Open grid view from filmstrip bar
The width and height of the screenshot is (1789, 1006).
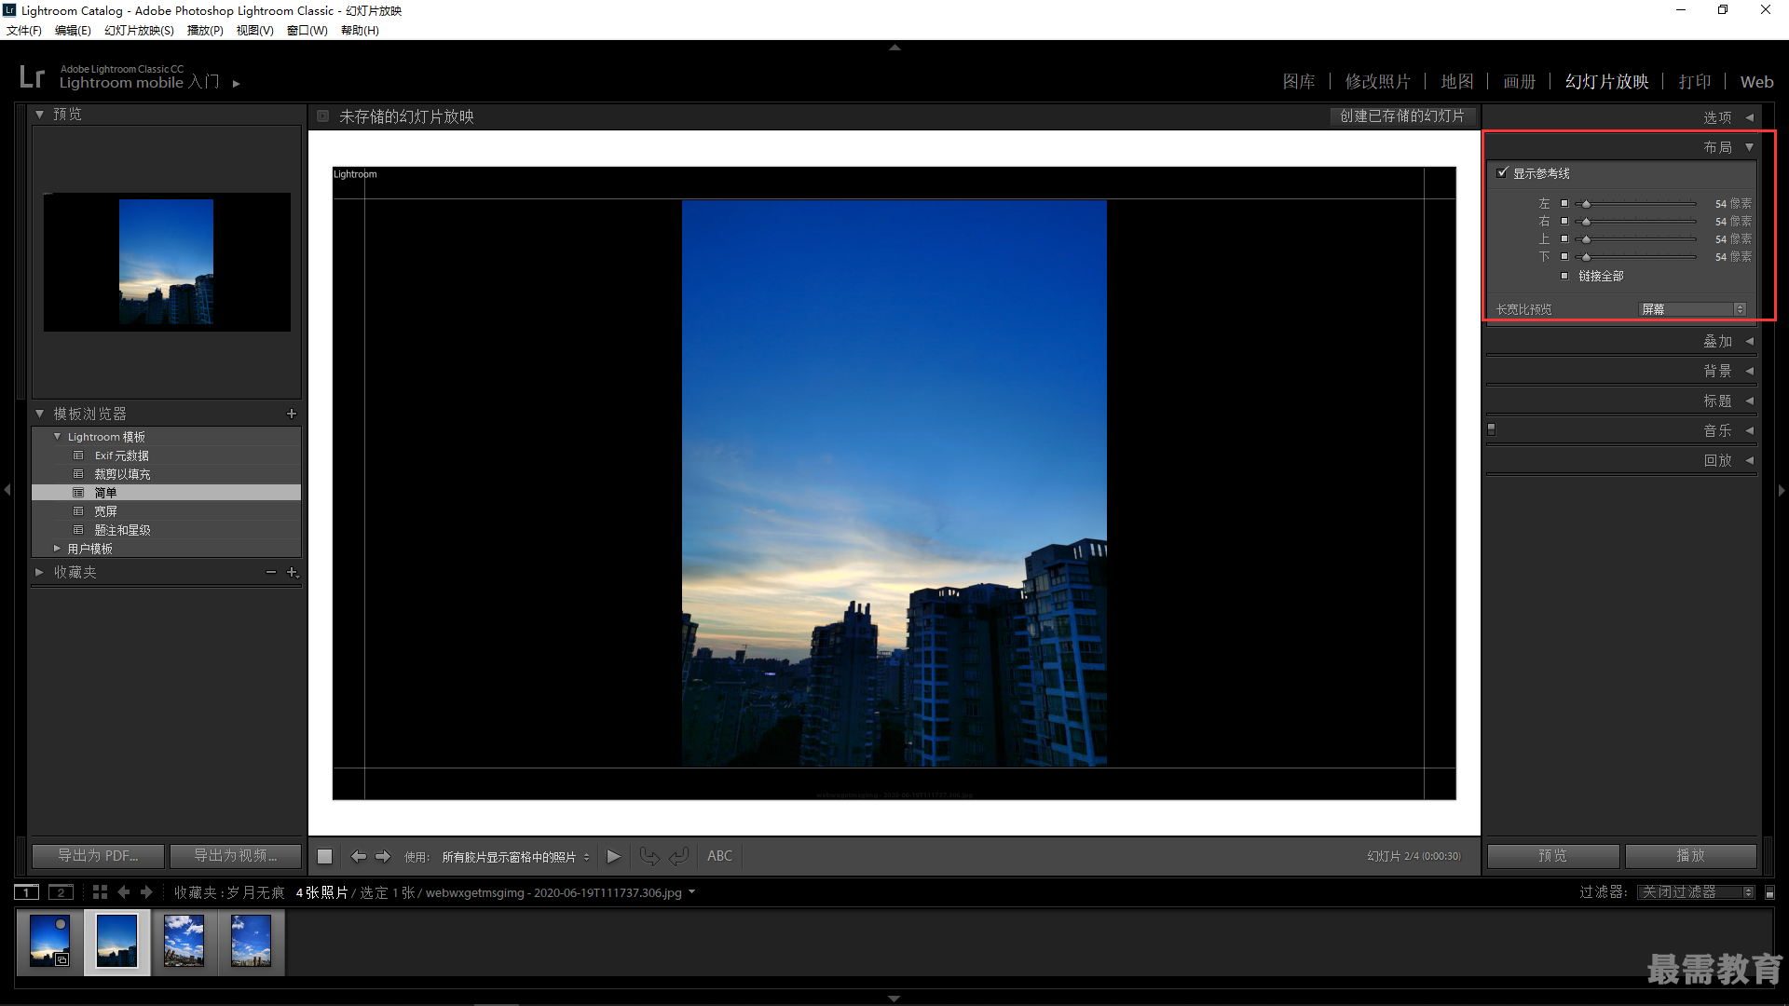coord(100,892)
